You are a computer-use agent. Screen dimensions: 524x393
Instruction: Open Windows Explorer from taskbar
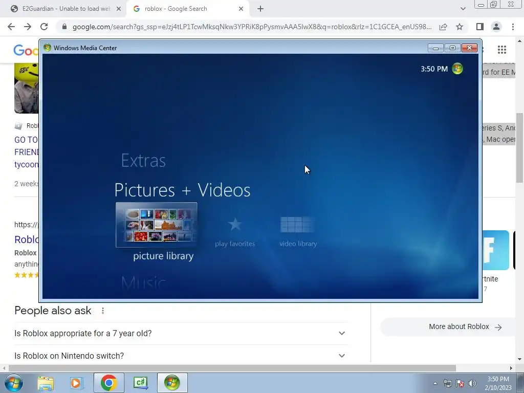(46, 383)
